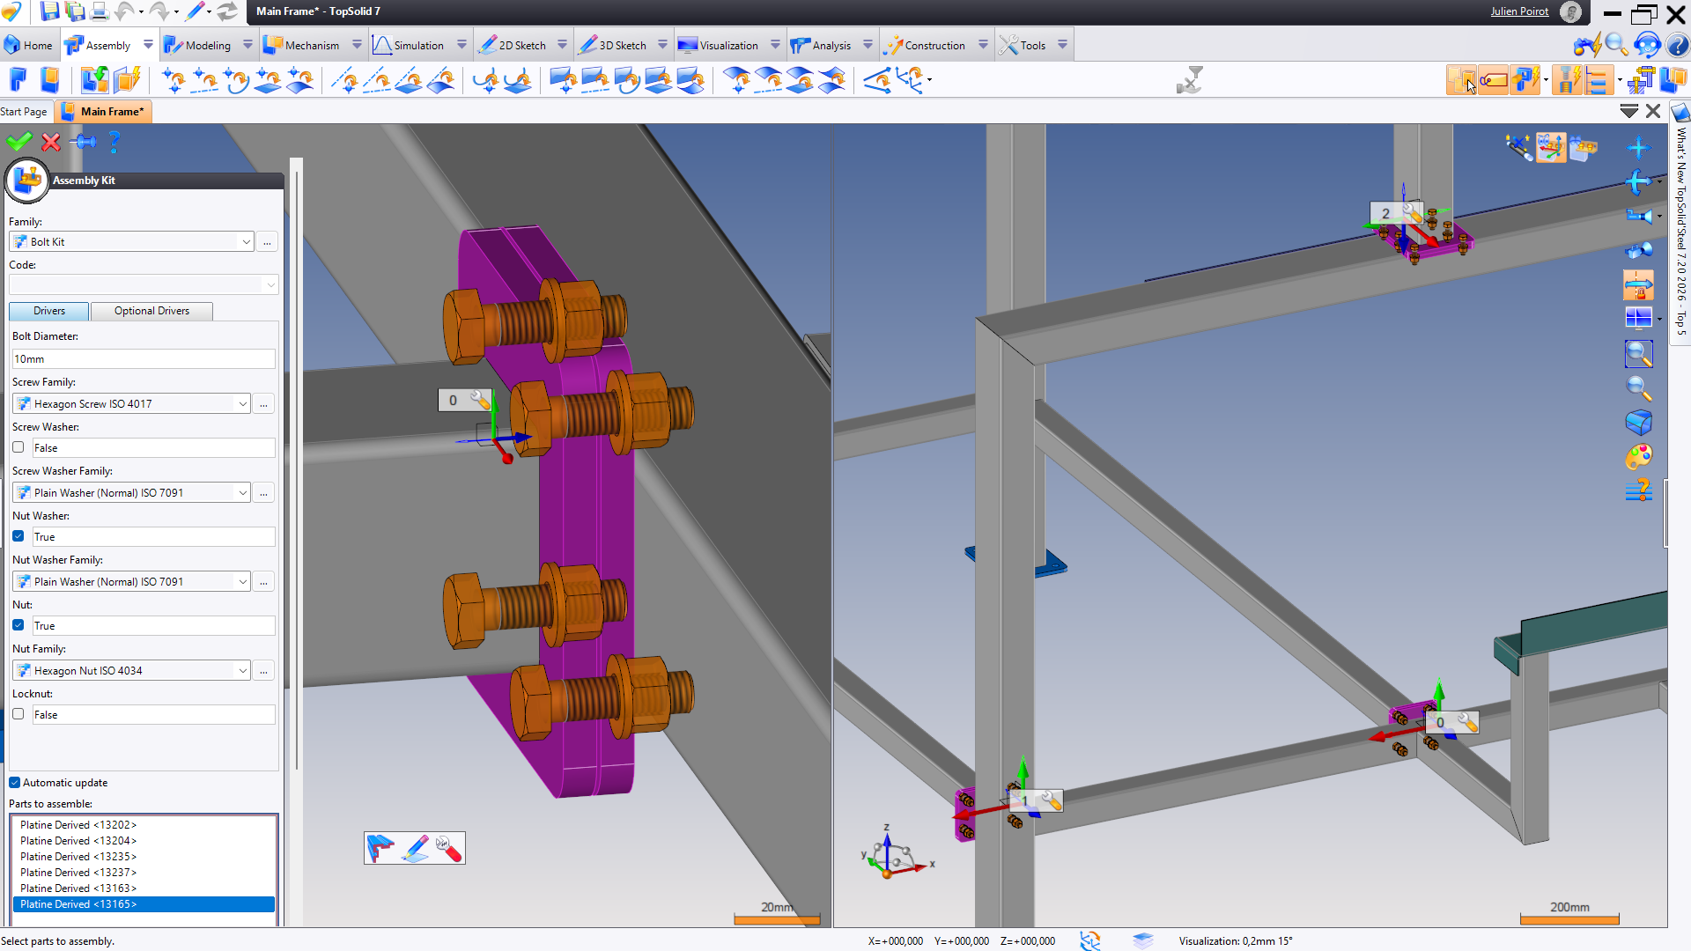The width and height of the screenshot is (1691, 951).
Task: Click the rendering cube icon in right sidebar
Action: point(1638,423)
